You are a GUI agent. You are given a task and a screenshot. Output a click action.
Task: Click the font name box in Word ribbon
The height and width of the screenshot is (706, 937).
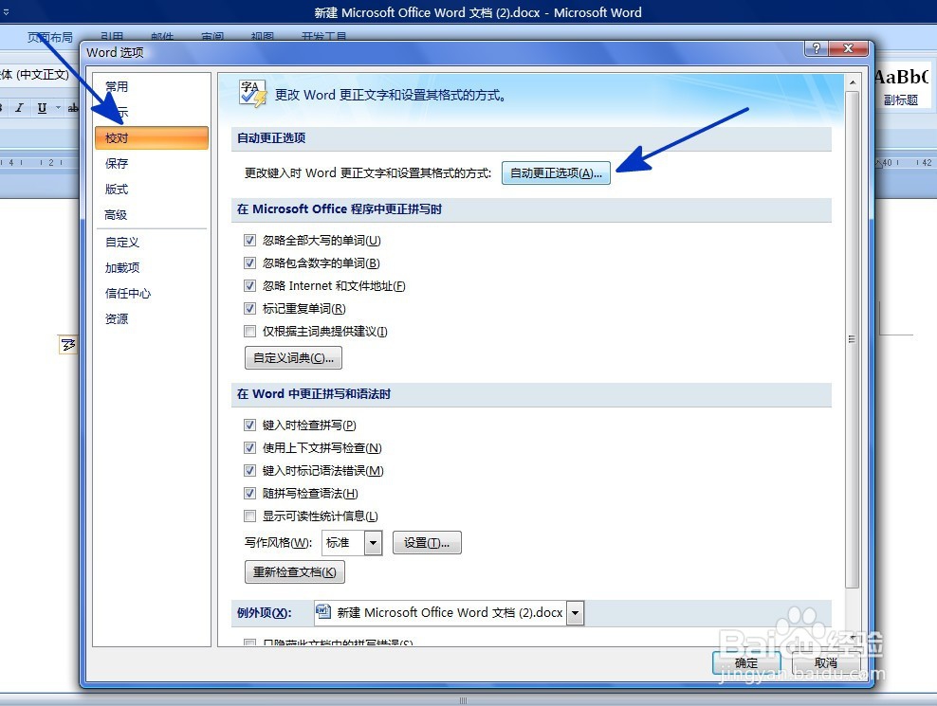point(36,75)
